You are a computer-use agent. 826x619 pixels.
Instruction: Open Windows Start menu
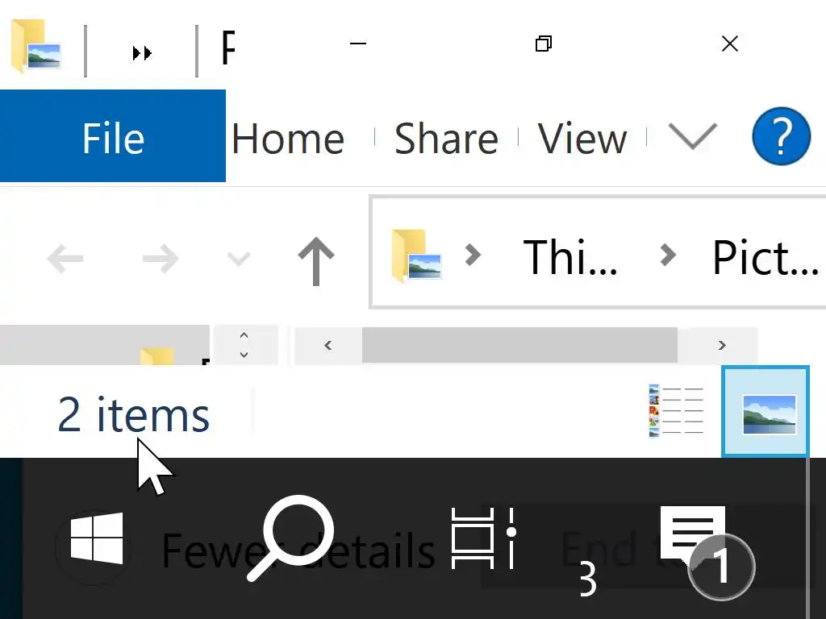click(97, 538)
